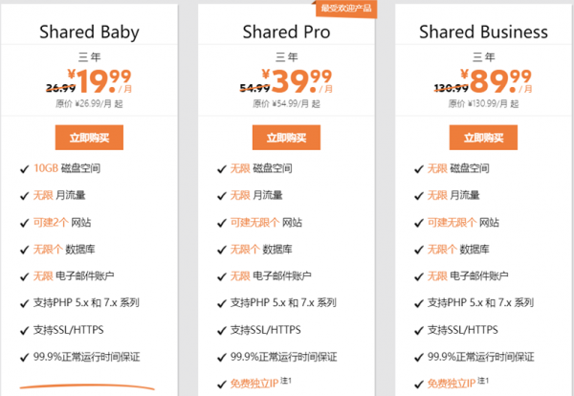Click checkmark by Shared Business 99.9% uptime
This screenshot has width=574, height=396.
click(x=419, y=357)
